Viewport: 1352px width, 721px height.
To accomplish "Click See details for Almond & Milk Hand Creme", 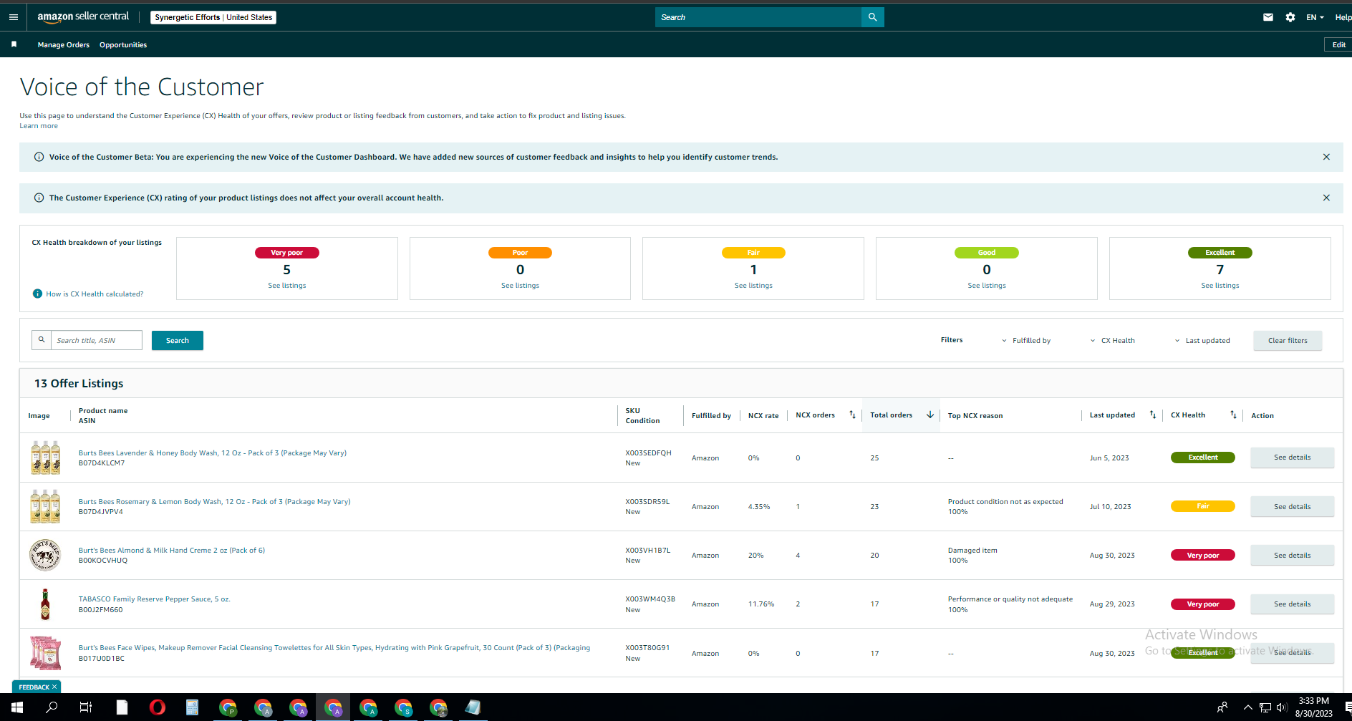I will coord(1293,555).
